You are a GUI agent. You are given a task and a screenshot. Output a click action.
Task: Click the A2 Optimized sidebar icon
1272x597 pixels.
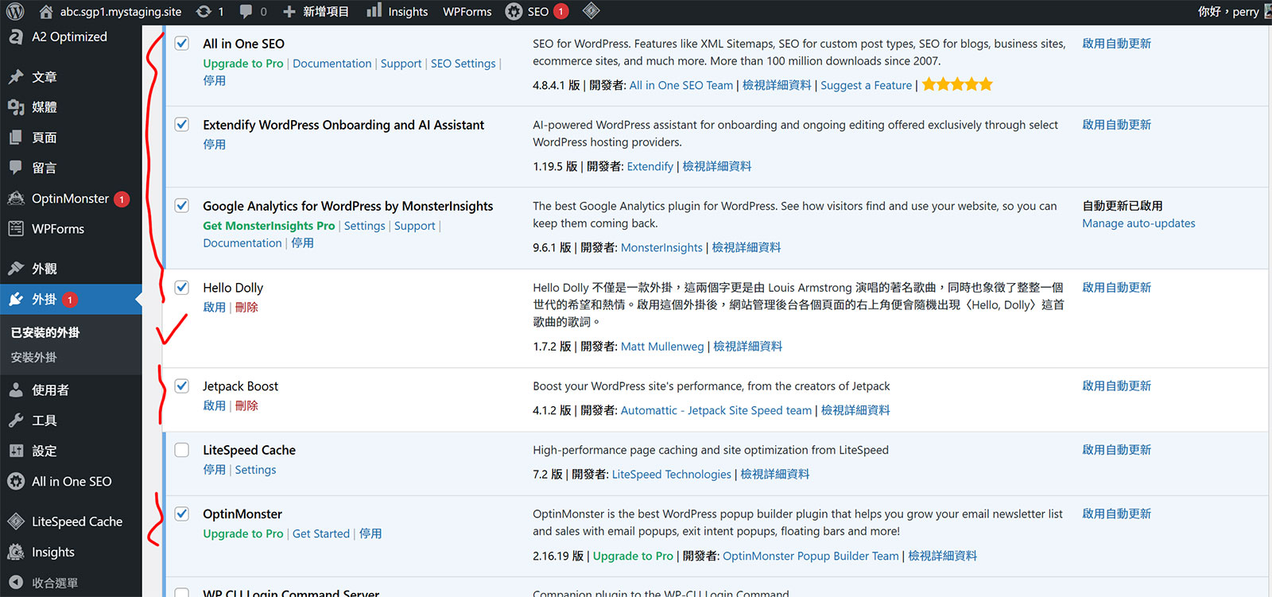[15, 37]
